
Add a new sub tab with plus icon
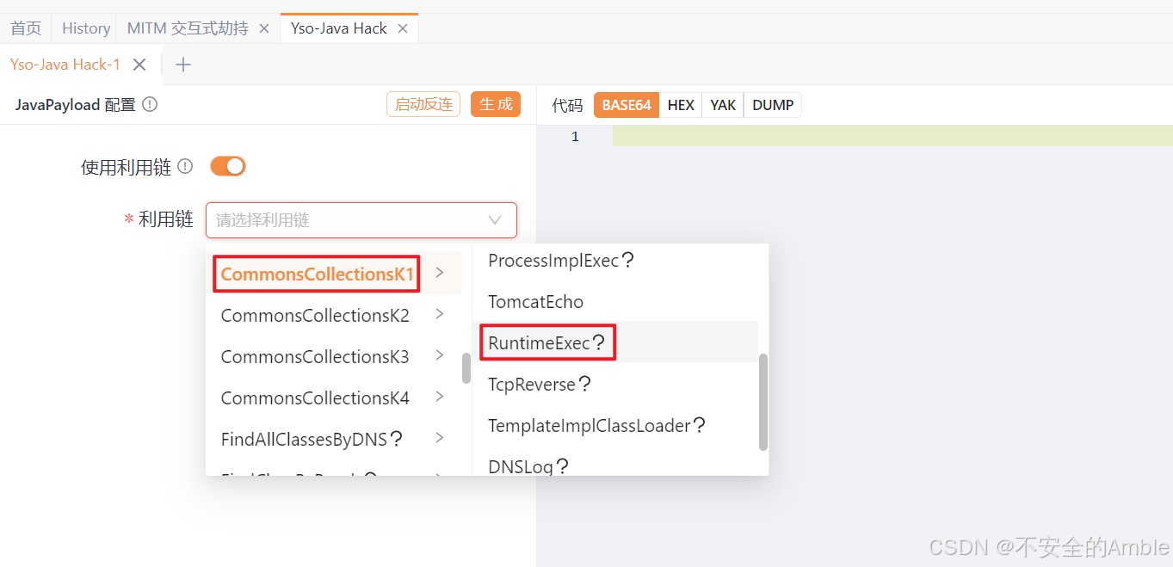[x=183, y=65]
